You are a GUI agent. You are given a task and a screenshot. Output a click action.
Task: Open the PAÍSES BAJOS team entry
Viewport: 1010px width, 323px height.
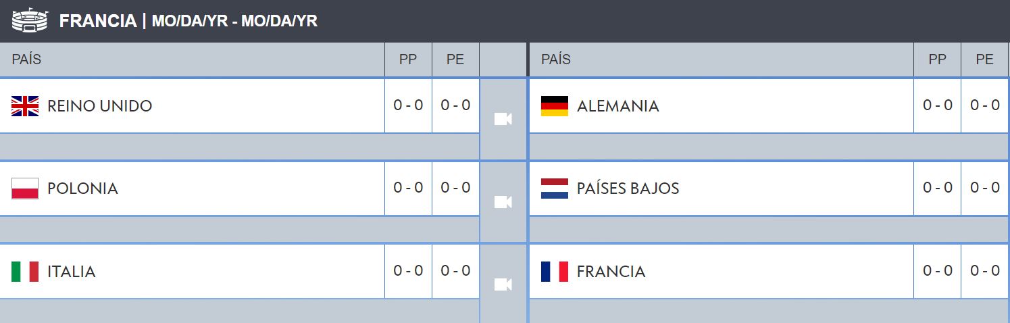(628, 189)
